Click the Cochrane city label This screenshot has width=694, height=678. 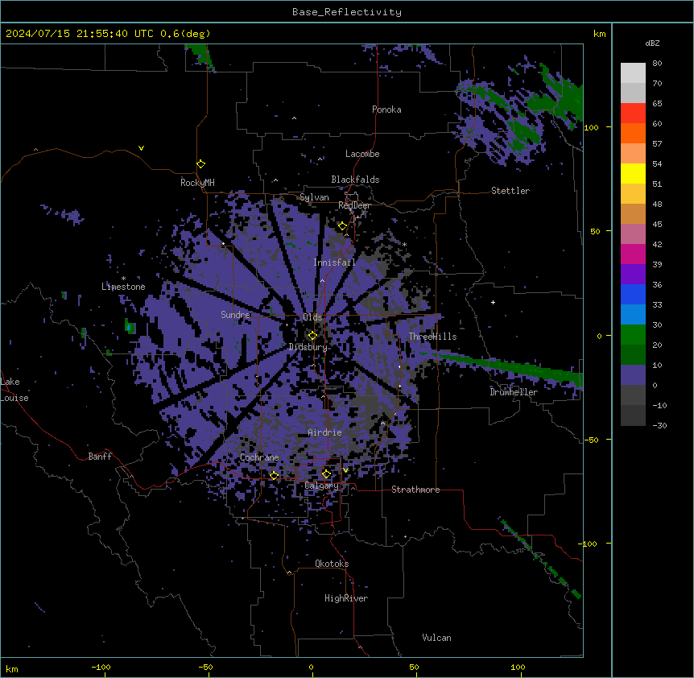(x=259, y=457)
